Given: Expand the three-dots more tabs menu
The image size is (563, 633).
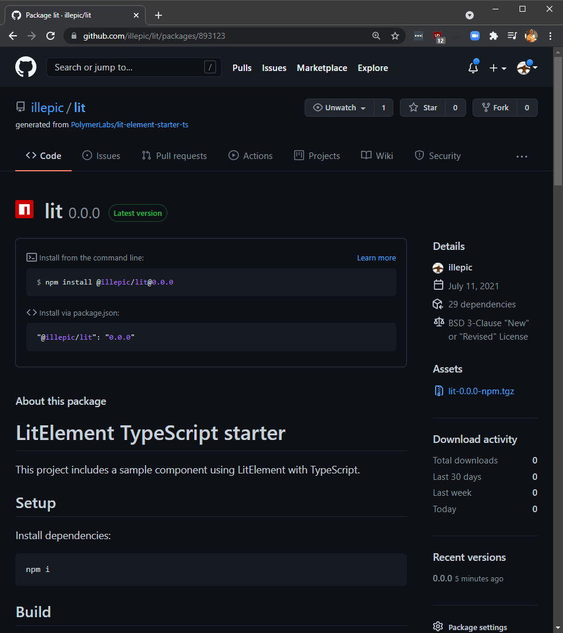Looking at the screenshot, I should [522, 157].
